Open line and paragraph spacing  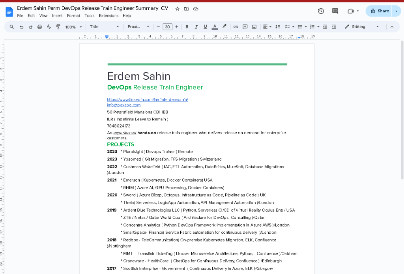click(277, 27)
